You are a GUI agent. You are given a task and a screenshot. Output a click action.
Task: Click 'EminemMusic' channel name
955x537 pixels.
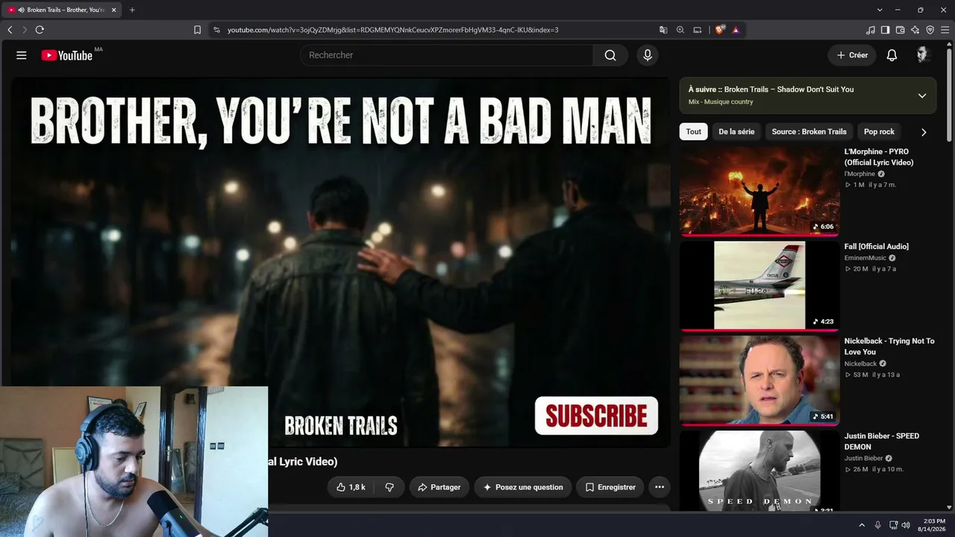(865, 258)
